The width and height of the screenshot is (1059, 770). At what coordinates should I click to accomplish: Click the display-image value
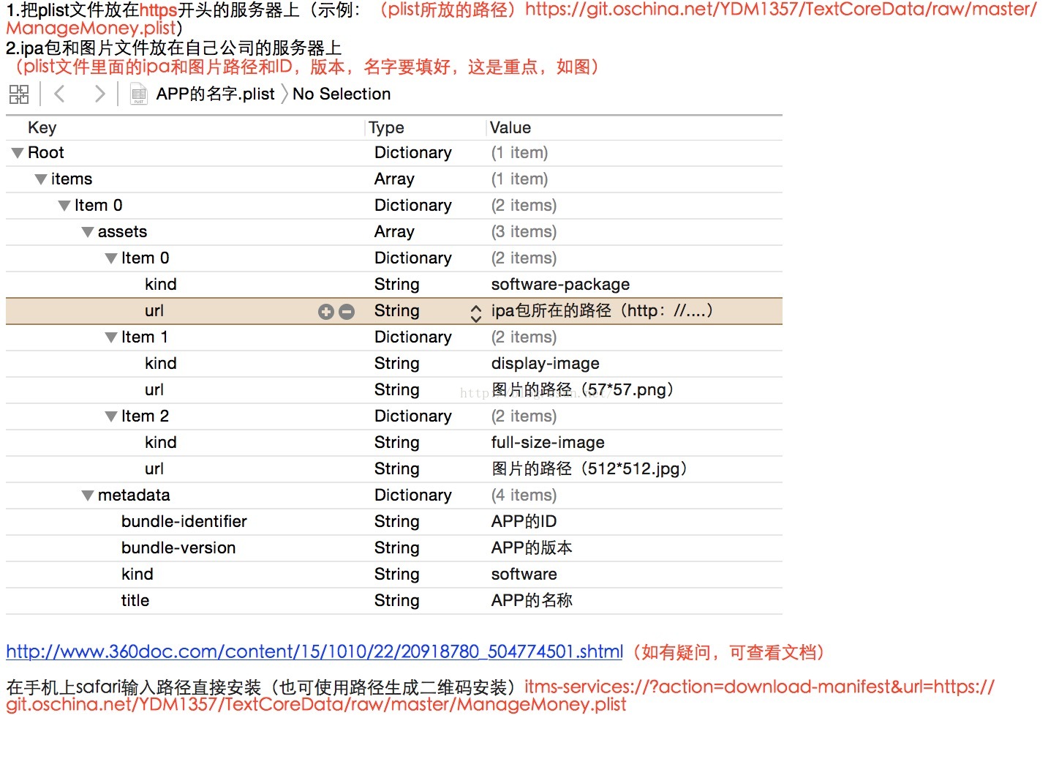[545, 364]
